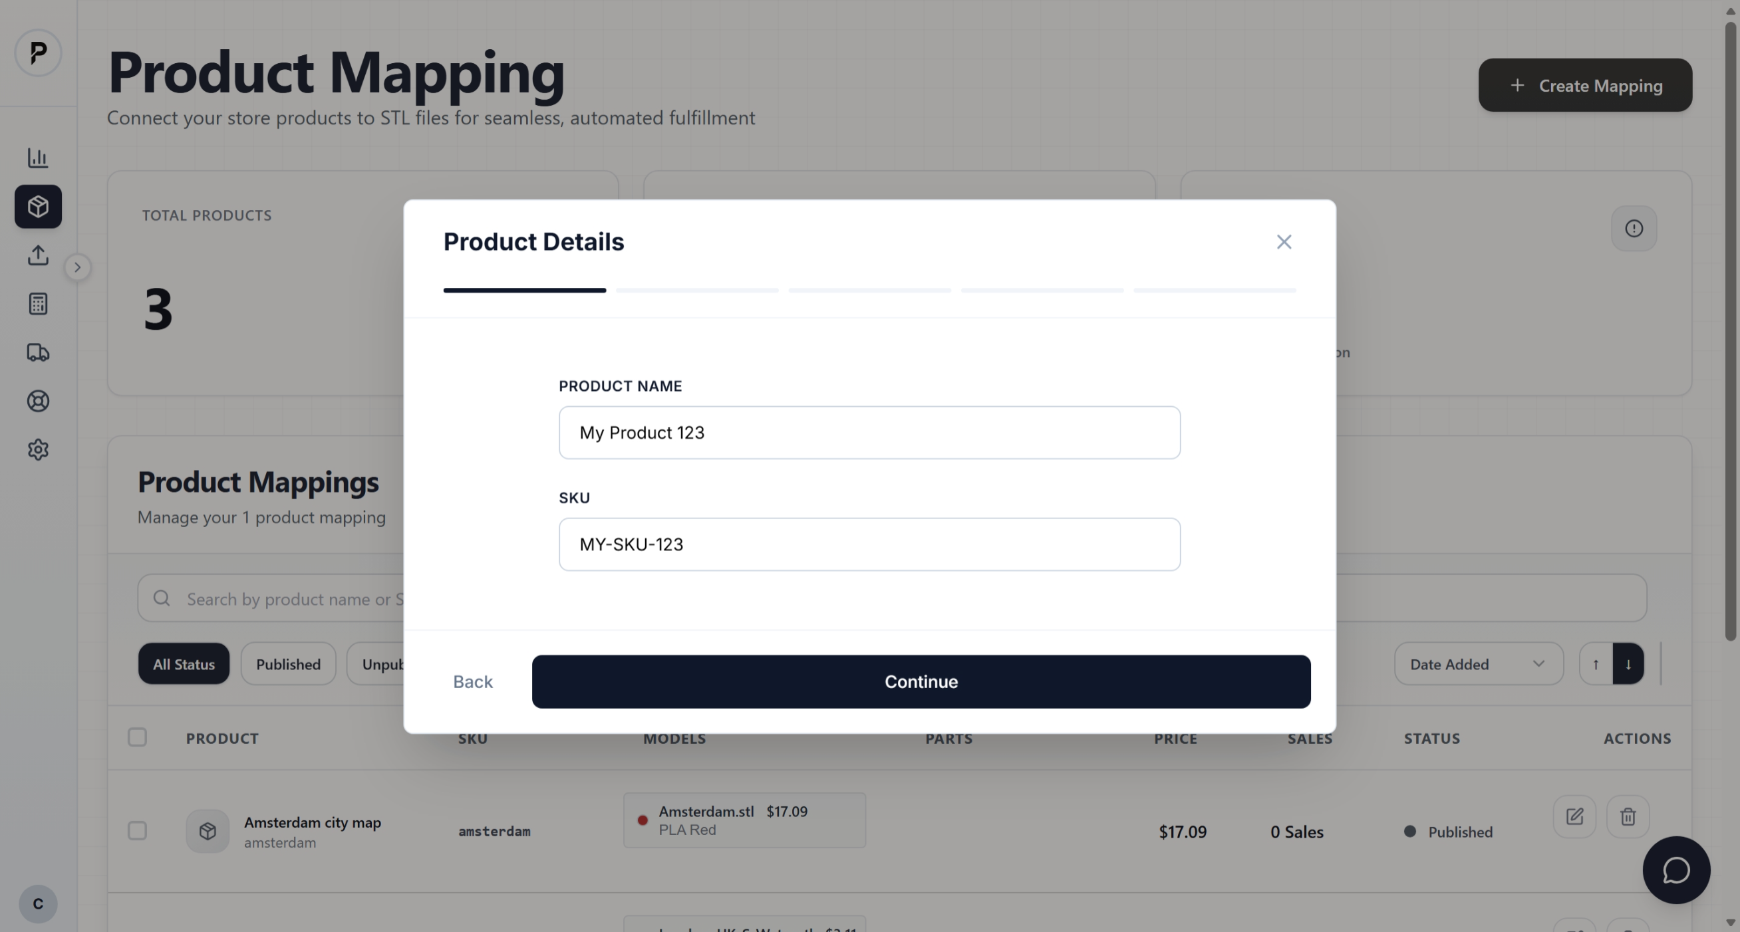Tick the Amsterdam city map row checkbox
Screen dimensions: 1740x932
[x=137, y=830]
